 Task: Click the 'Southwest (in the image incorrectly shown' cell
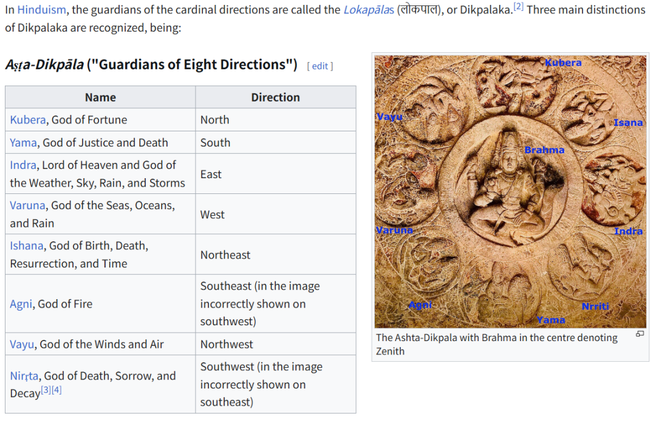coord(276,384)
